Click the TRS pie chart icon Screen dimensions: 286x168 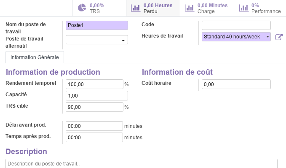click(82, 8)
